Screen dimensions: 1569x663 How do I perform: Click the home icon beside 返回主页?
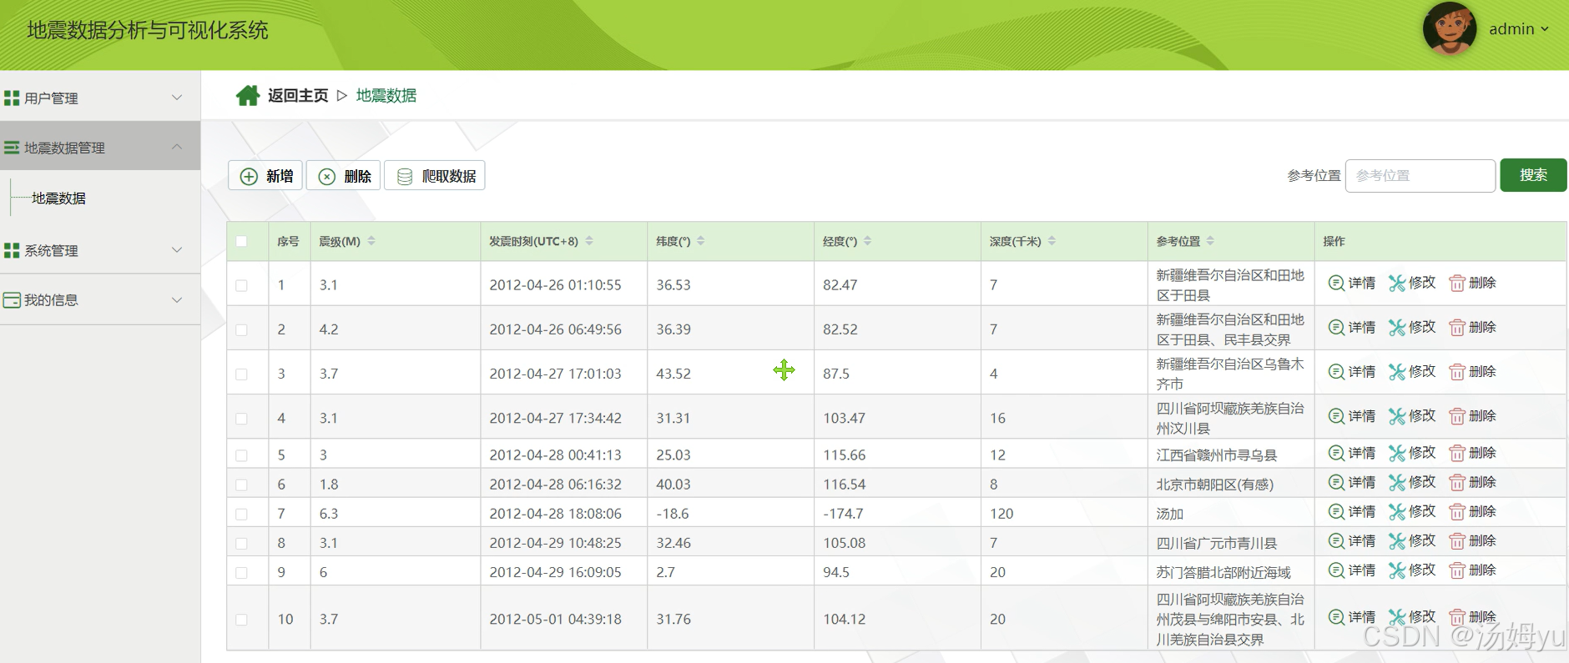point(247,96)
